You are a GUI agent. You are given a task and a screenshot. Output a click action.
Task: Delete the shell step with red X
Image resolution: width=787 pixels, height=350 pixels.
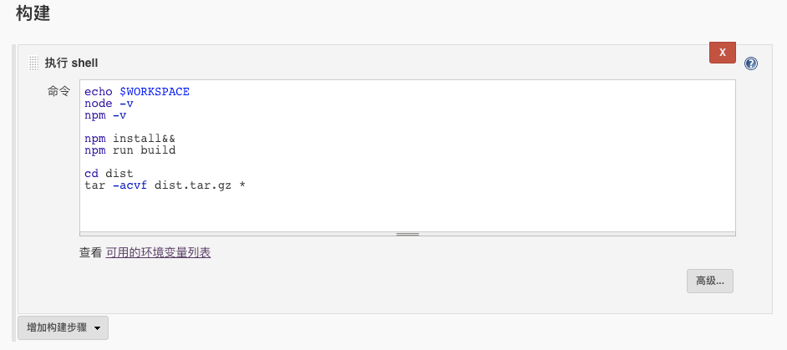tap(722, 53)
